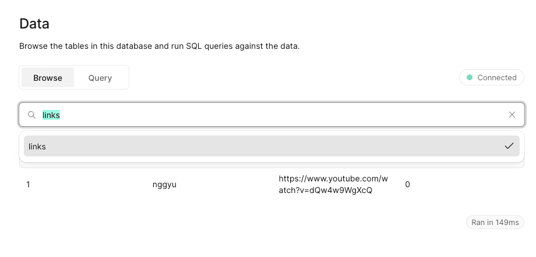The image size is (536, 257).
Task: Click the word "database" in the description
Action: 133,46
